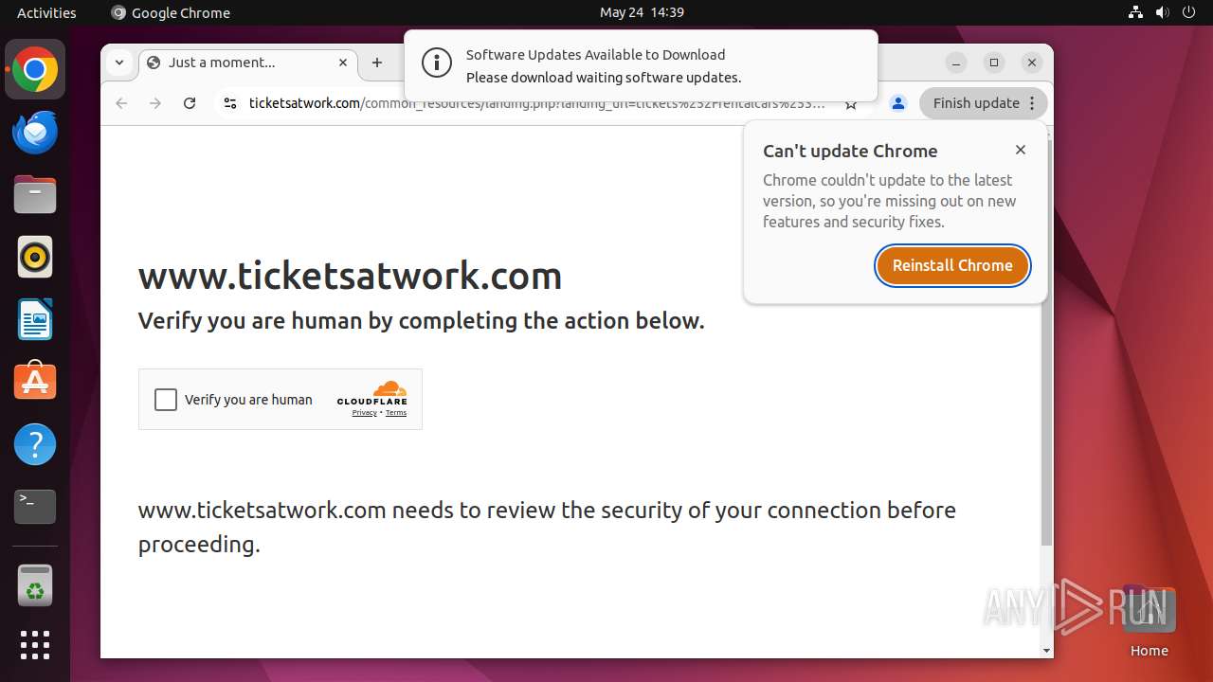The height and width of the screenshot is (682, 1213).
Task: Click the Reinstall Chrome button
Action: (952, 265)
